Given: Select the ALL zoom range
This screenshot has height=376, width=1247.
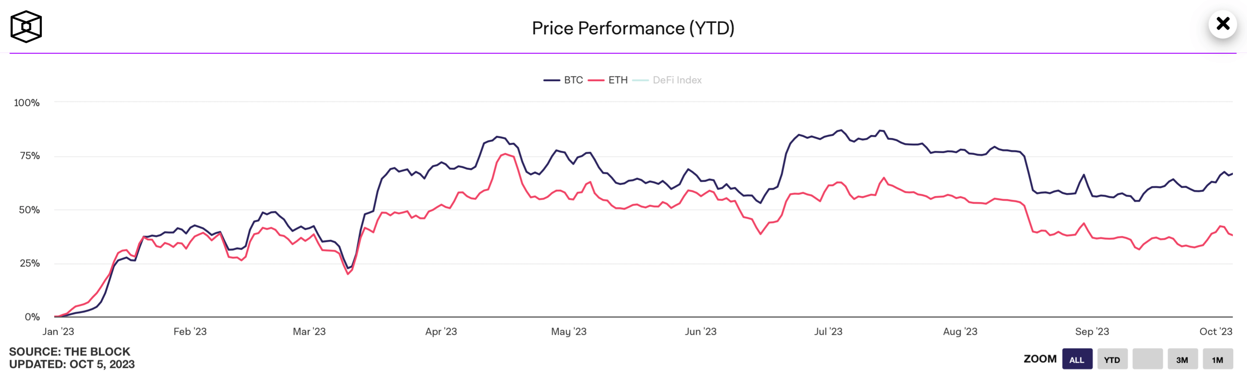Looking at the screenshot, I should tap(1077, 360).
